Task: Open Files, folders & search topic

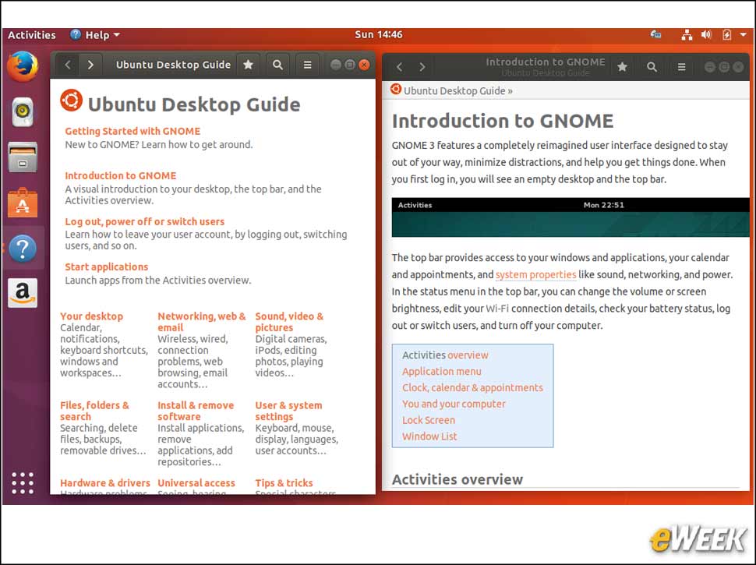Action: click(94, 411)
